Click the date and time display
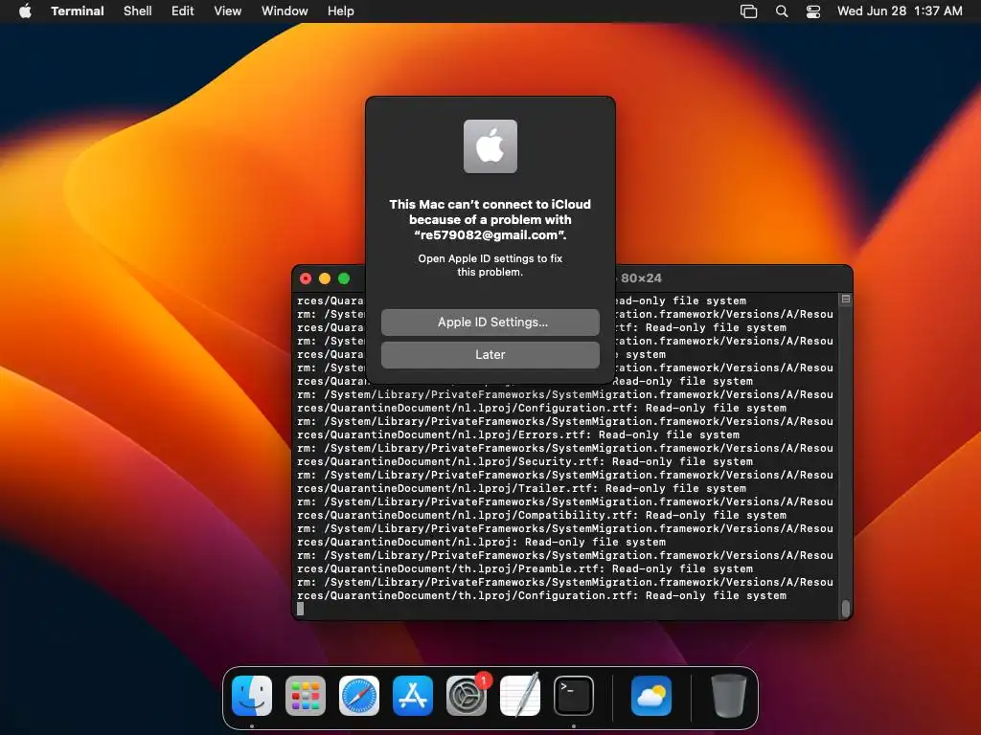 coord(900,11)
